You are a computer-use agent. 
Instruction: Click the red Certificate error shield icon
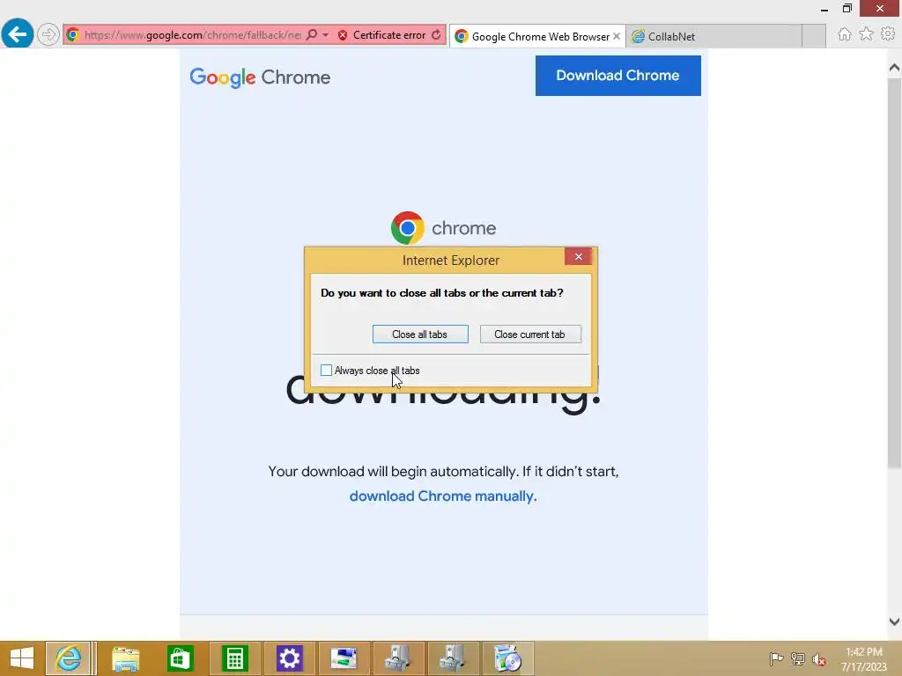click(343, 35)
